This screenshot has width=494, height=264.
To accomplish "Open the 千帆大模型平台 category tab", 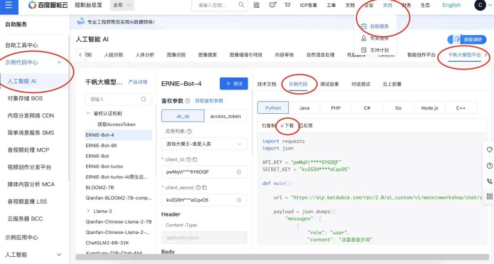I will 464,55.
